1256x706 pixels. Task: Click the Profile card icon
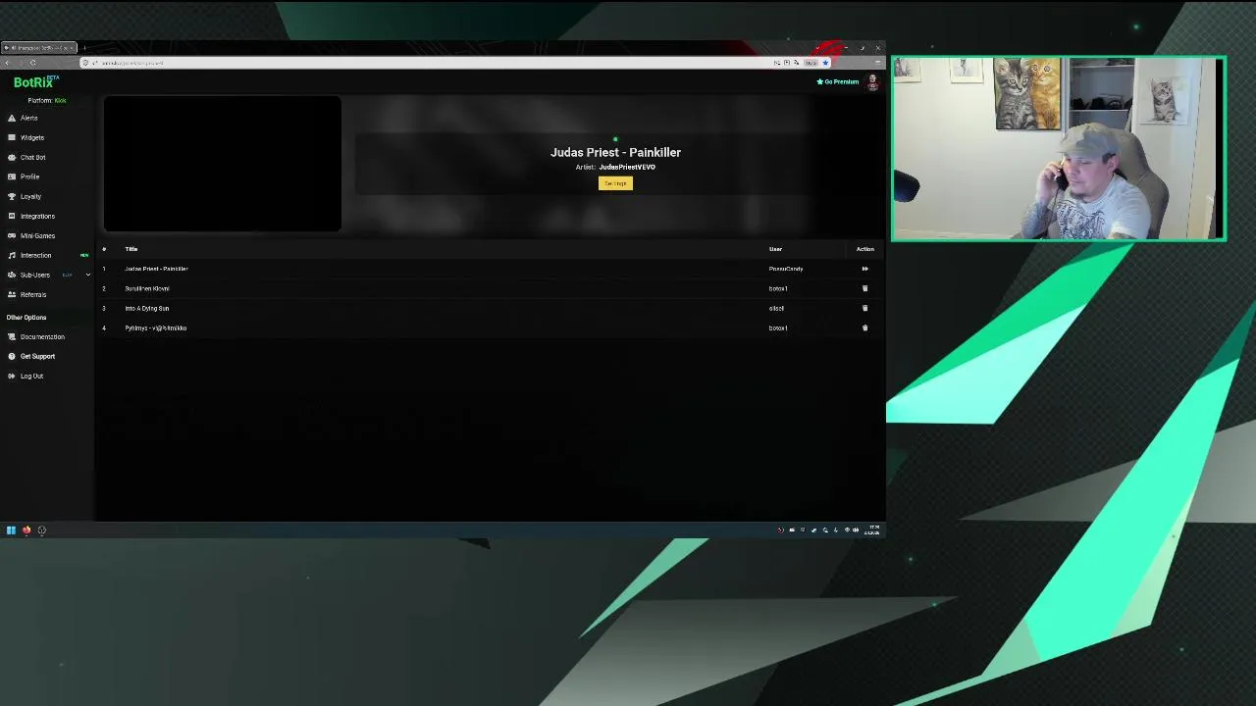pyautogui.click(x=11, y=176)
